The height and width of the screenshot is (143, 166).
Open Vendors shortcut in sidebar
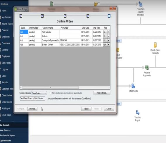5,50
